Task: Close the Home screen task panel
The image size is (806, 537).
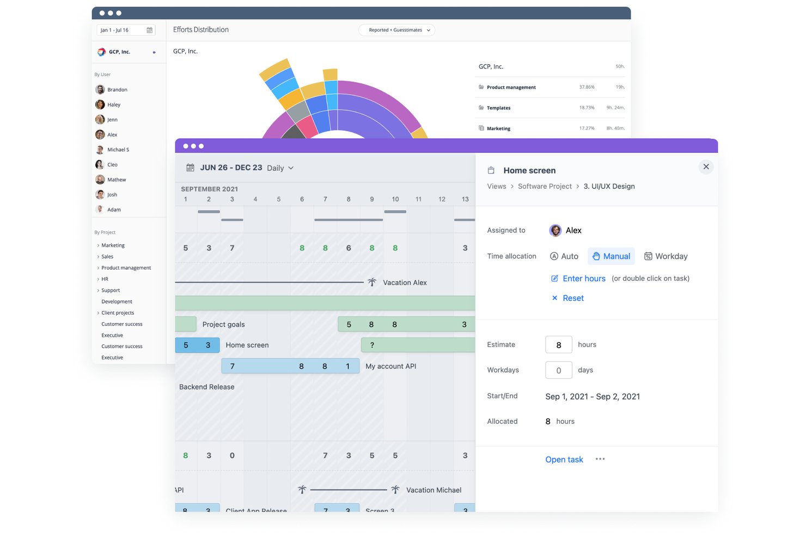Action: point(706,167)
